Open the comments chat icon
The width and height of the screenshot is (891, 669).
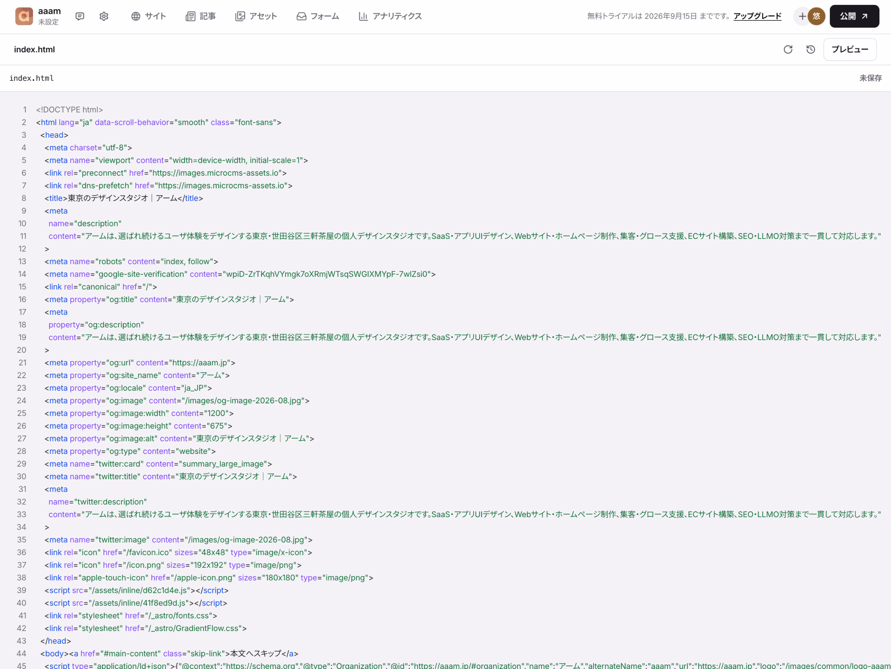pyautogui.click(x=80, y=16)
